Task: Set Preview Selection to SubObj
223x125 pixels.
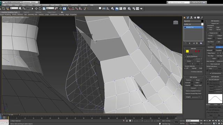Action: pos(191,68)
